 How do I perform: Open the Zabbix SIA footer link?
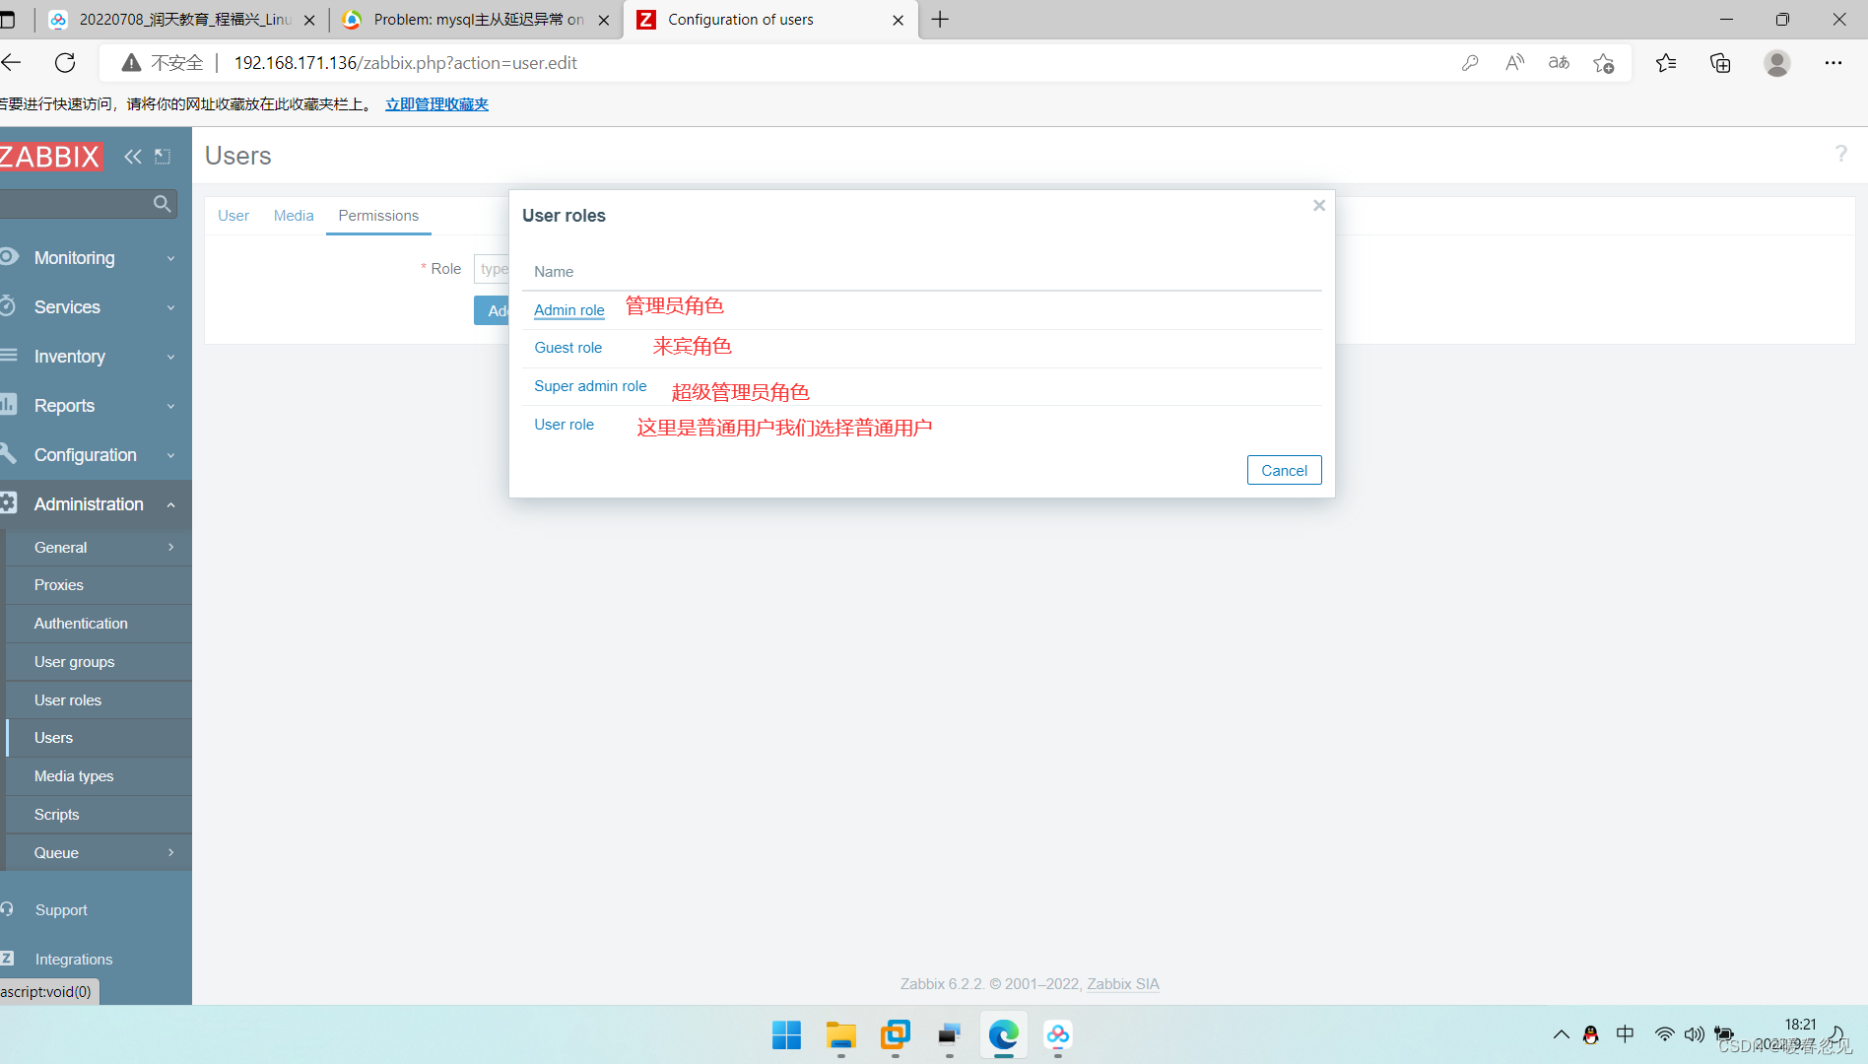point(1122,984)
